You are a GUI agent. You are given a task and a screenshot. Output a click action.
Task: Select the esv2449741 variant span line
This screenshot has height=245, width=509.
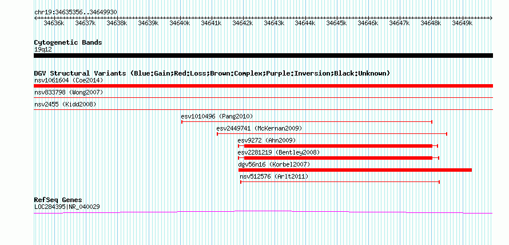(332, 134)
